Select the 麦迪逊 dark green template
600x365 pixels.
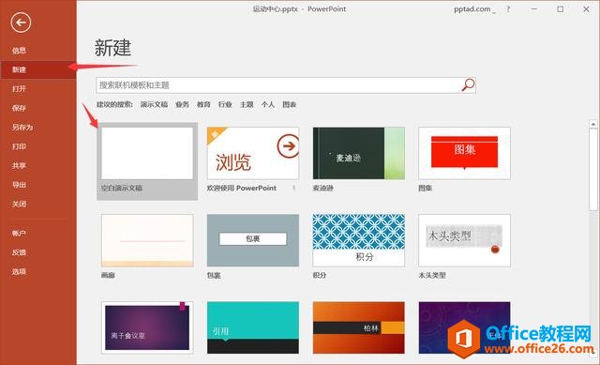click(358, 153)
